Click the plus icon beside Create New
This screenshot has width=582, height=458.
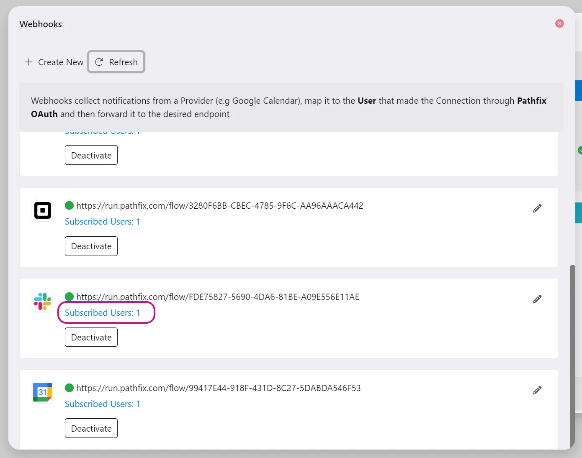click(x=28, y=62)
